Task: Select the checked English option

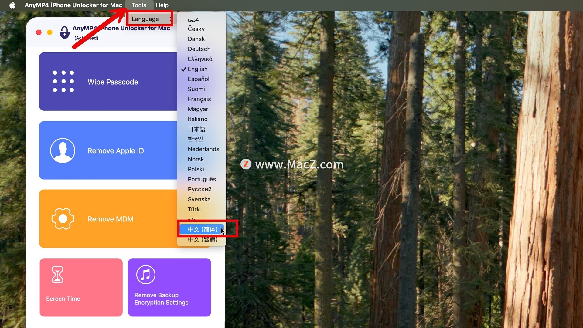Action: 202,69
